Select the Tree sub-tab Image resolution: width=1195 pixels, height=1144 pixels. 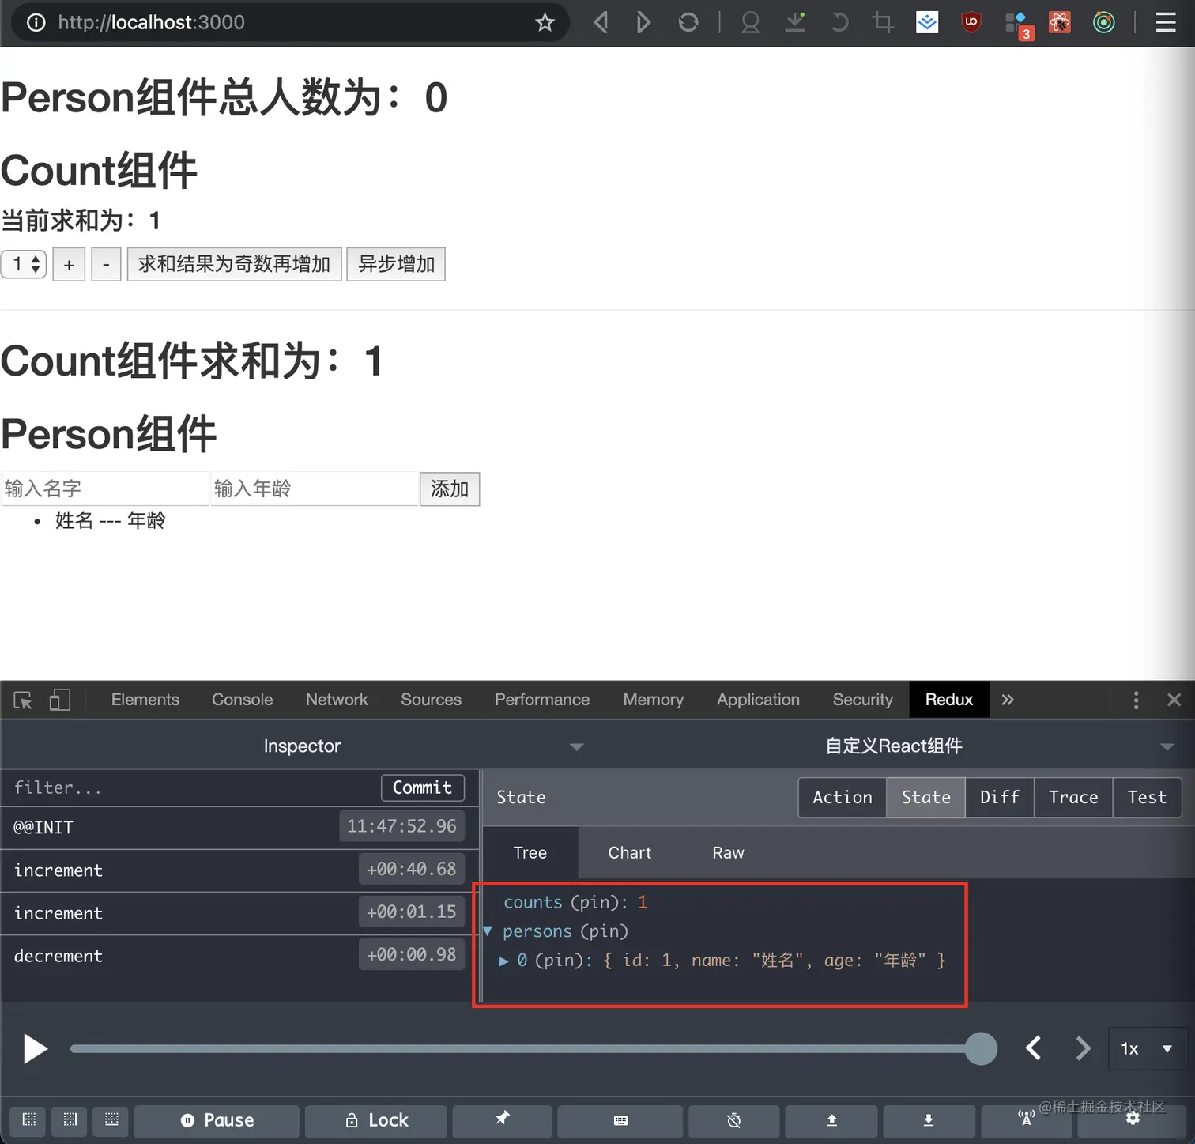click(530, 852)
